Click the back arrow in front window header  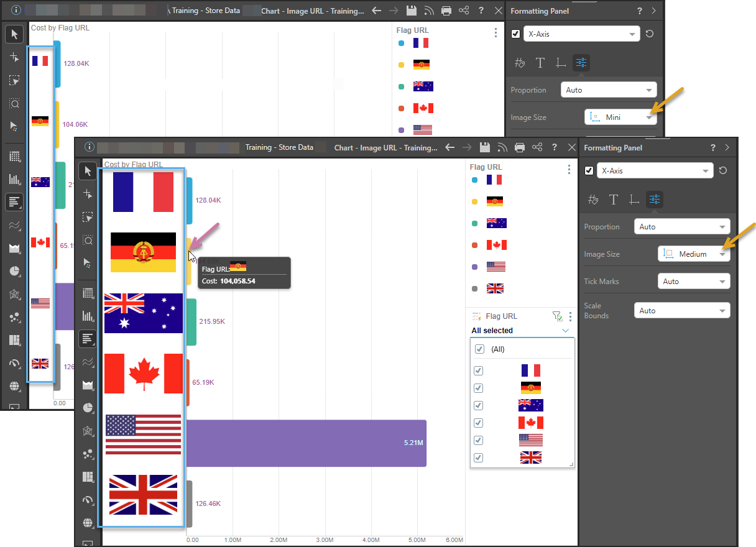pos(450,147)
